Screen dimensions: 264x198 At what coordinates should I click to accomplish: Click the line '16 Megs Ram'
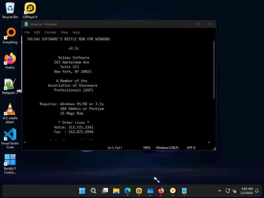pos(72,113)
